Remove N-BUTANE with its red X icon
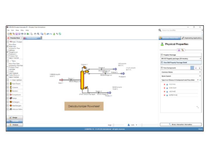 (164, 92)
